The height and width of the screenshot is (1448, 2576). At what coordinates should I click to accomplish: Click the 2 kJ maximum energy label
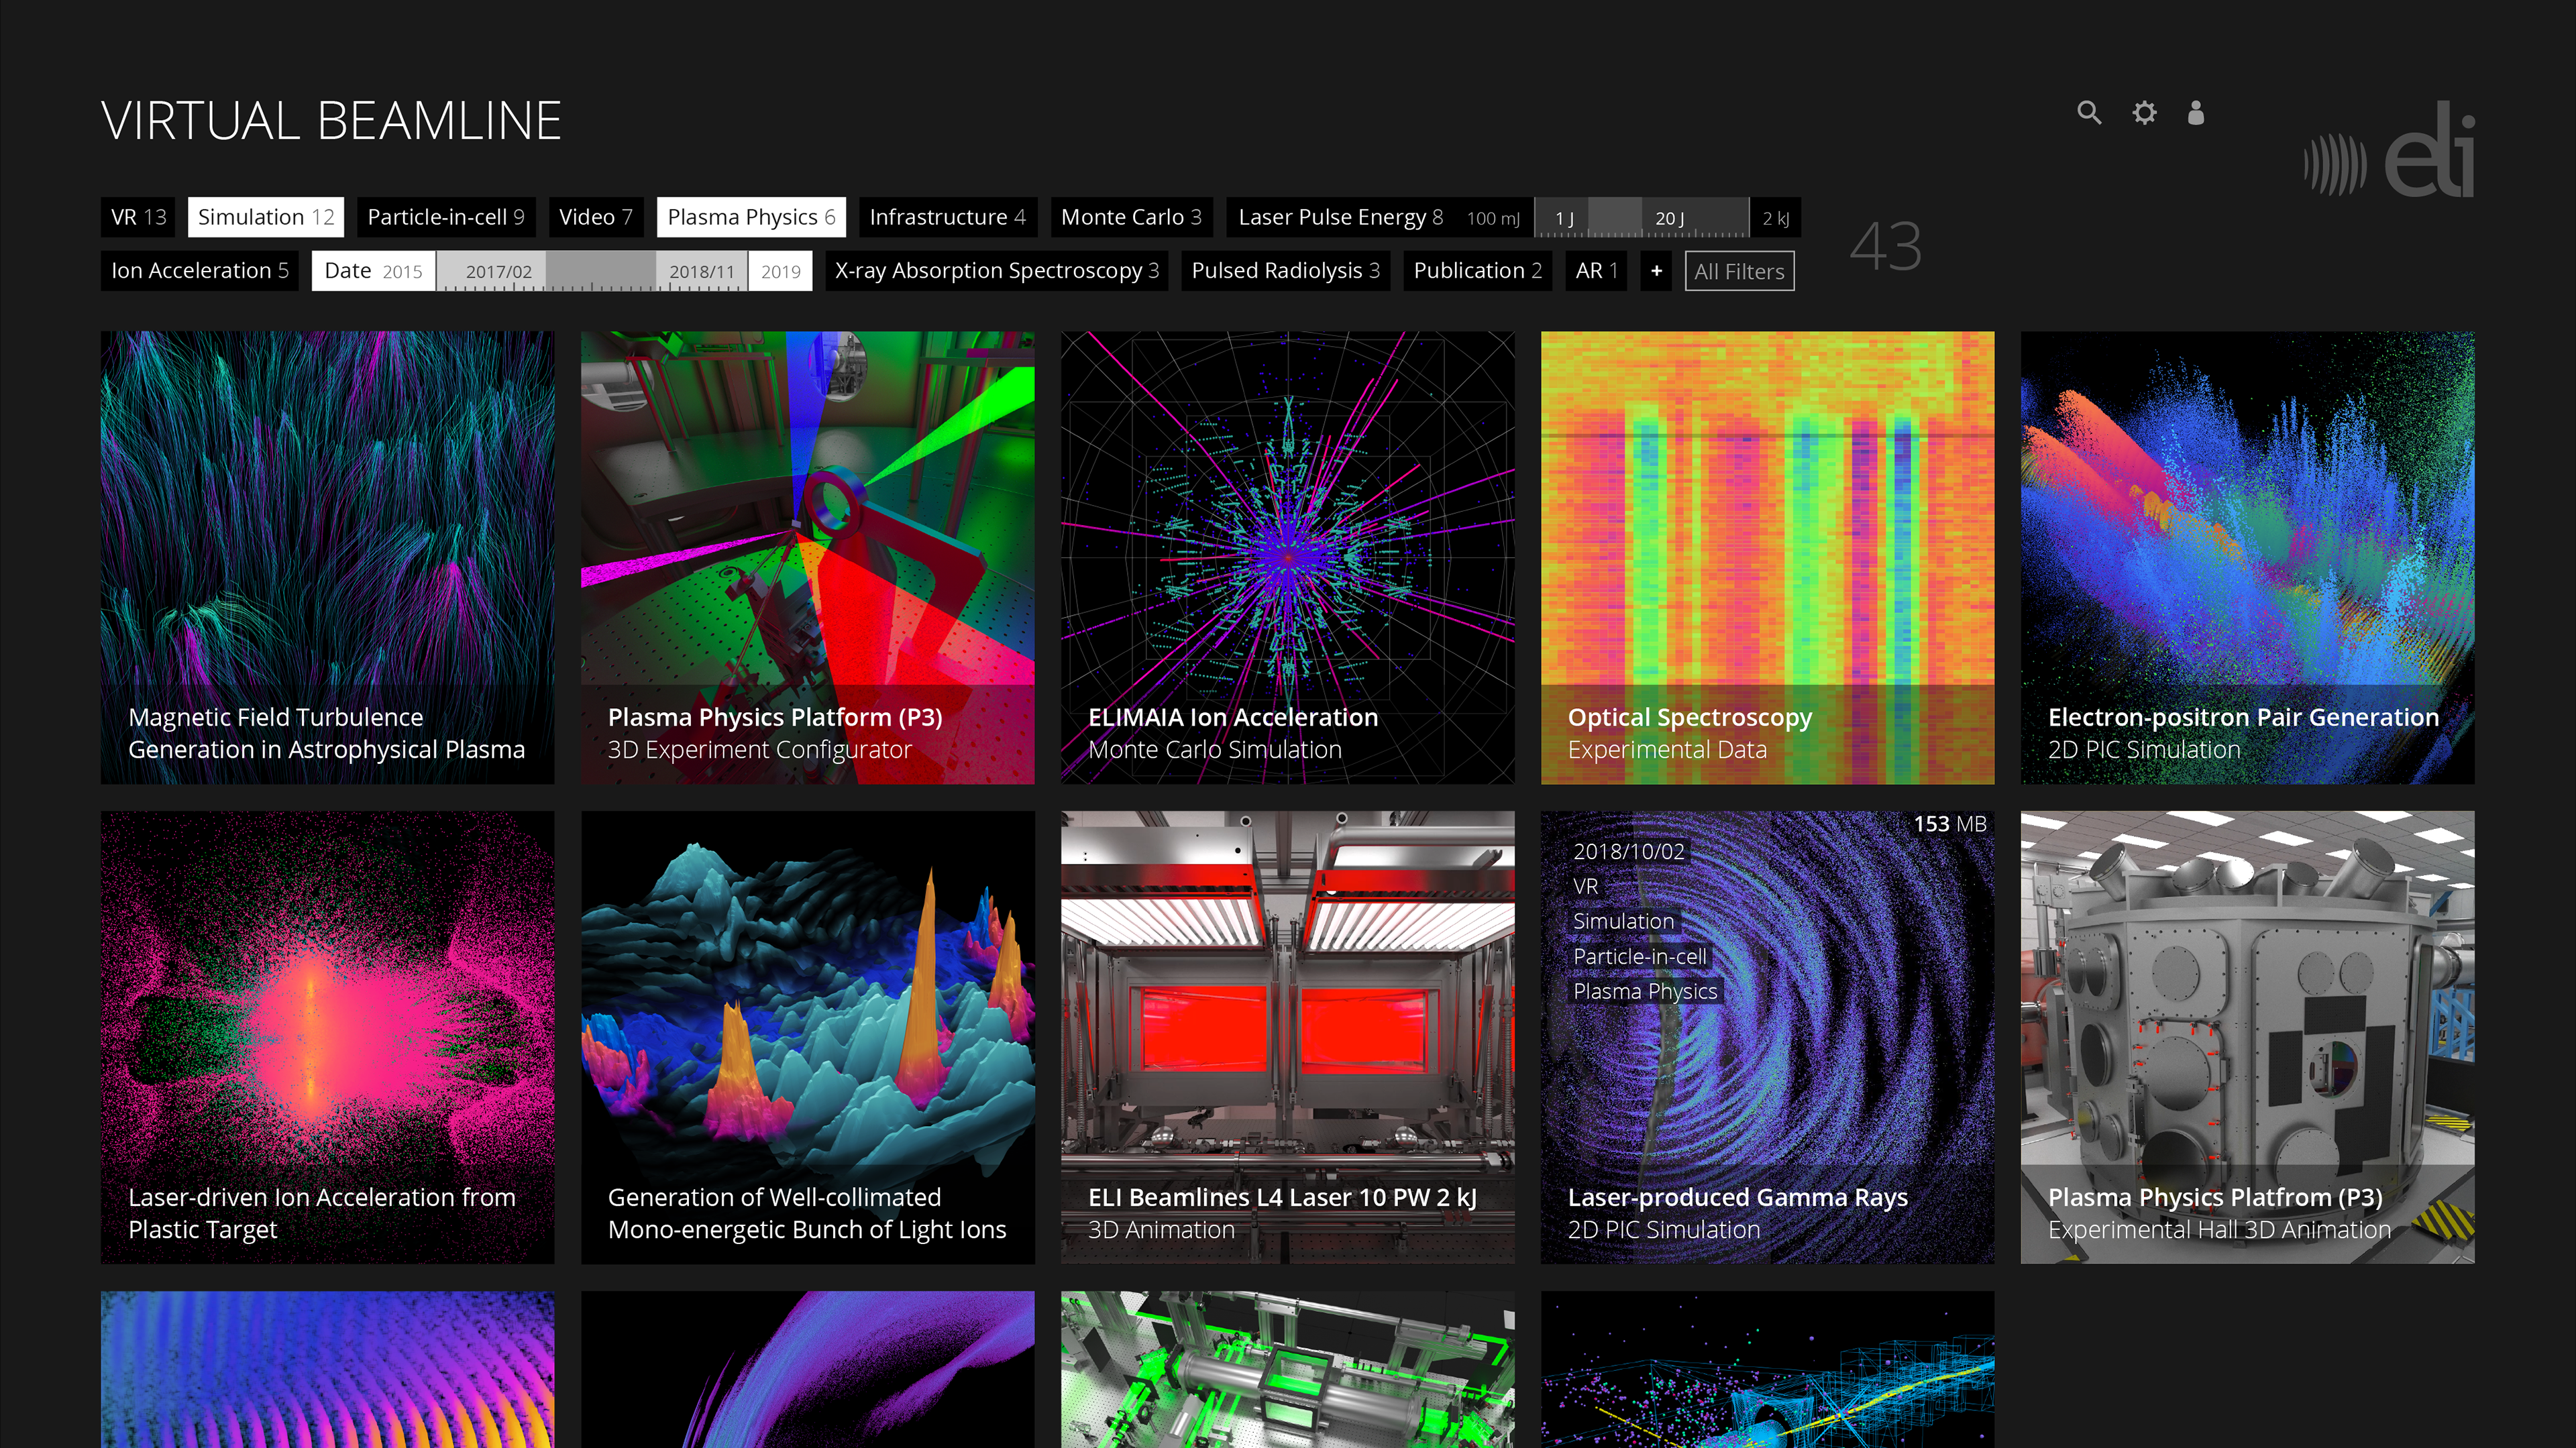(x=1776, y=218)
